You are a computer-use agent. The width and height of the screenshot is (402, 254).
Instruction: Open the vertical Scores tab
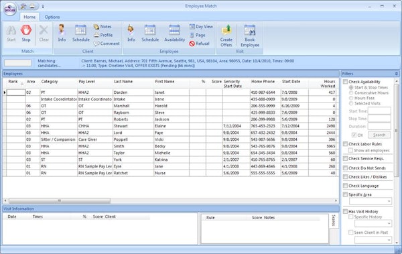click(334, 220)
